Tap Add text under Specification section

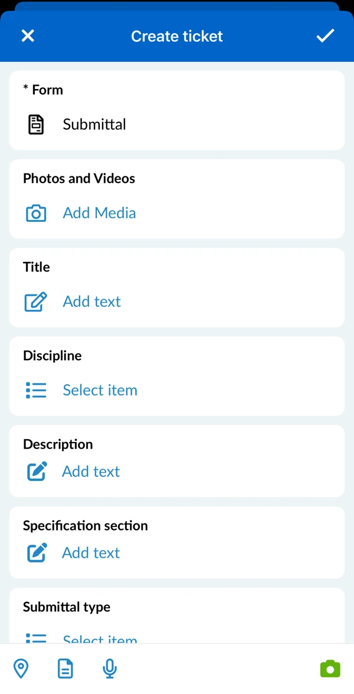(x=91, y=554)
